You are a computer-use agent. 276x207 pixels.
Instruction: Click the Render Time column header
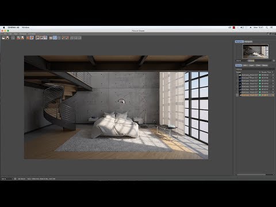(x=266, y=72)
